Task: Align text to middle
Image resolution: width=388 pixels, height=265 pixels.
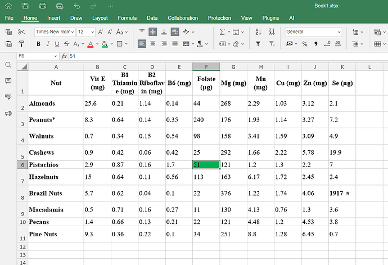Action: (153, 32)
